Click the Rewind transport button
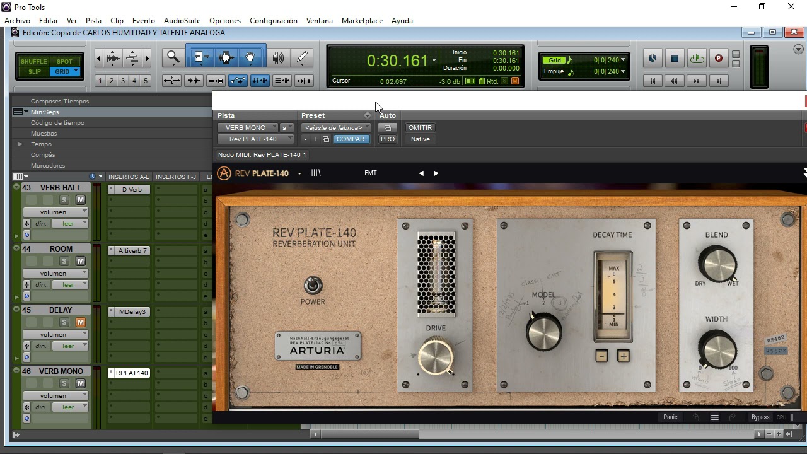This screenshot has height=454, width=807. 675,81
